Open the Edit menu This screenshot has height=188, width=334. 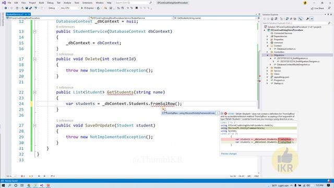[x=16, y=3]
